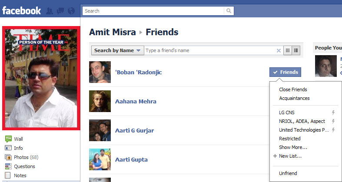Screen dimensions: 342x182
Task: Go to Amit Misra profile from heading
Action: pyautogui.click(x=112, y=32)
